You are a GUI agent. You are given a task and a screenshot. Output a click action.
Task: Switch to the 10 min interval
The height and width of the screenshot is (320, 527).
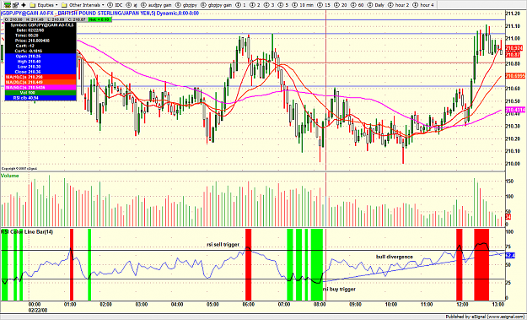304,5
